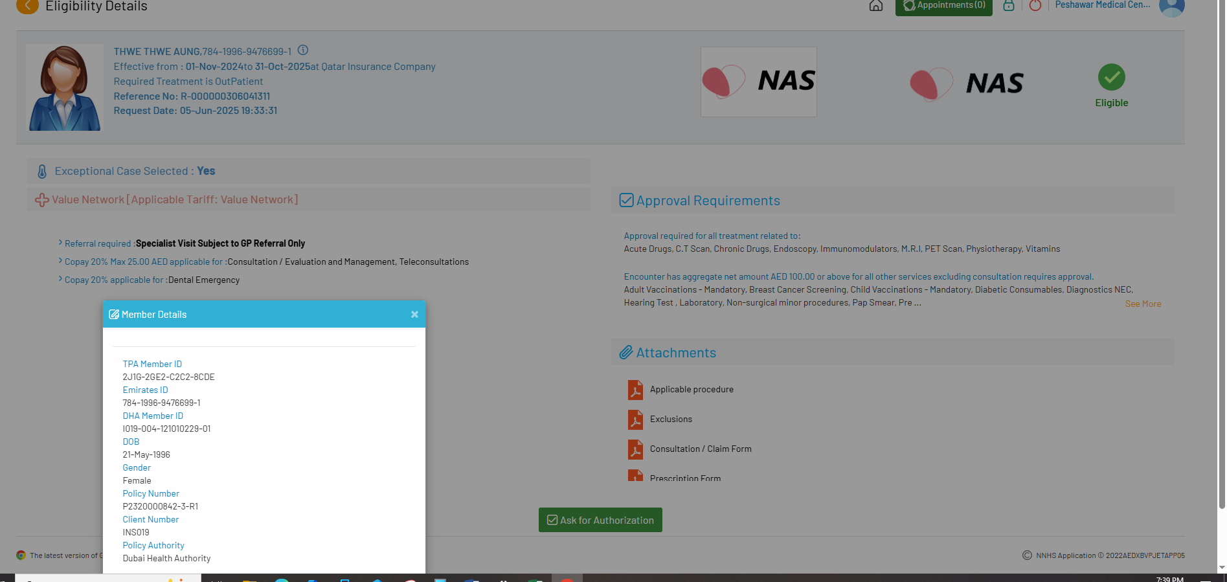
Task: Expand the Dental Emergency copay chevron
Action: (61, 279)
